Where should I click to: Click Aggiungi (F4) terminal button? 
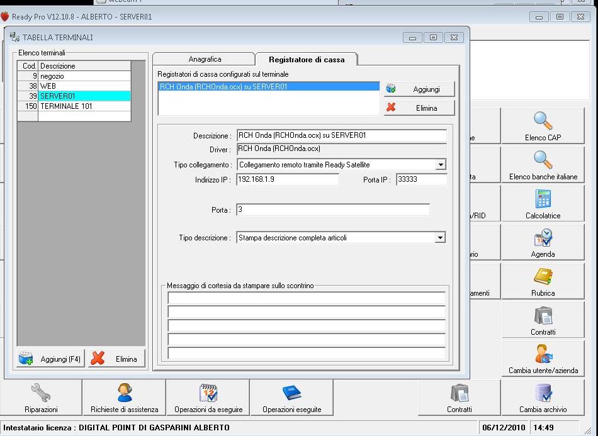coord(50,359)
